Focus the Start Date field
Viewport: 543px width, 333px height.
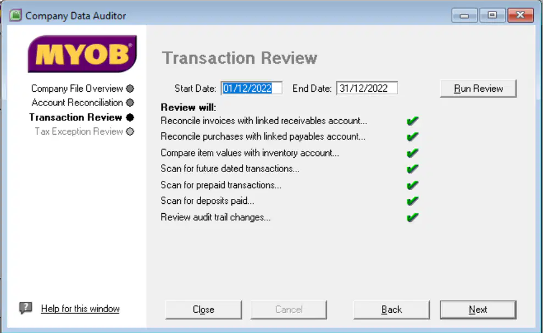point(251,88)
